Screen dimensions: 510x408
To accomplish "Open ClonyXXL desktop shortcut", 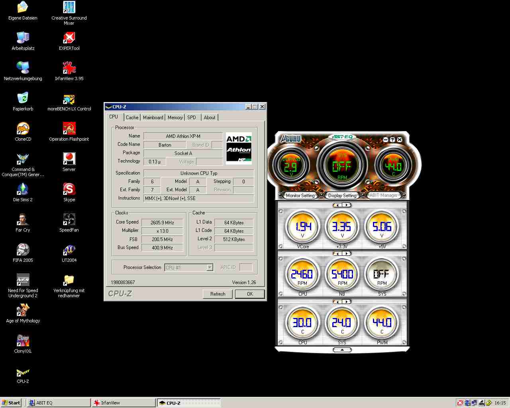I will click(23, 344).
